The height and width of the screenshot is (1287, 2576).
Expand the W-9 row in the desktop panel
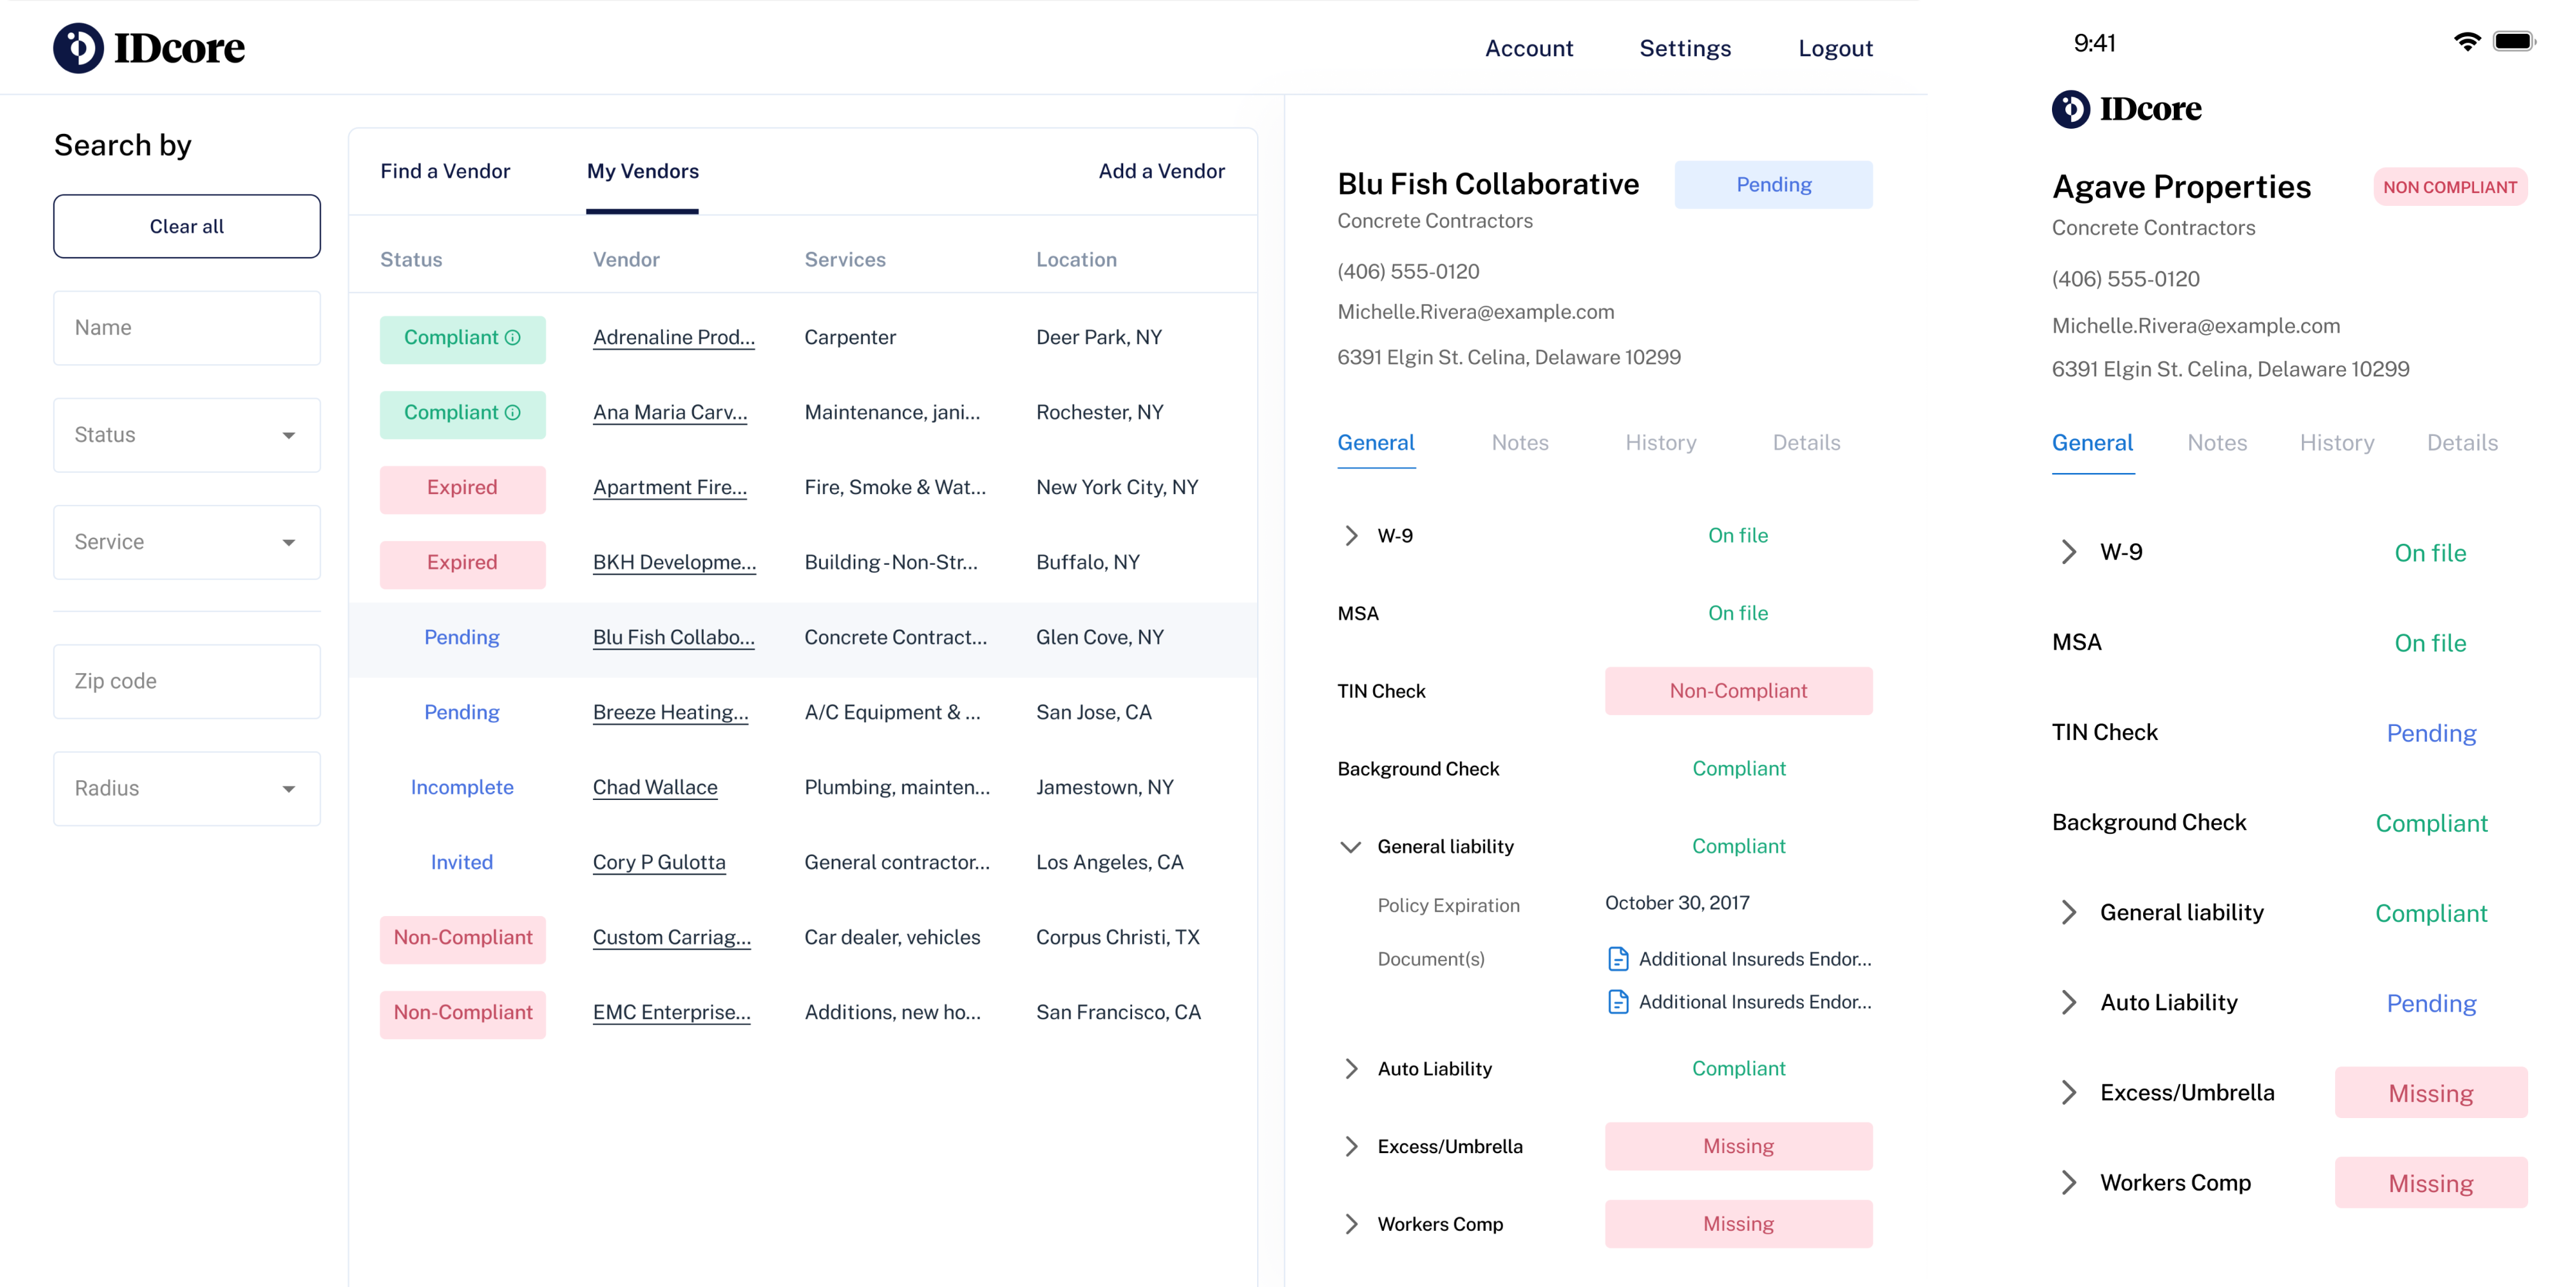(1351, 536)
